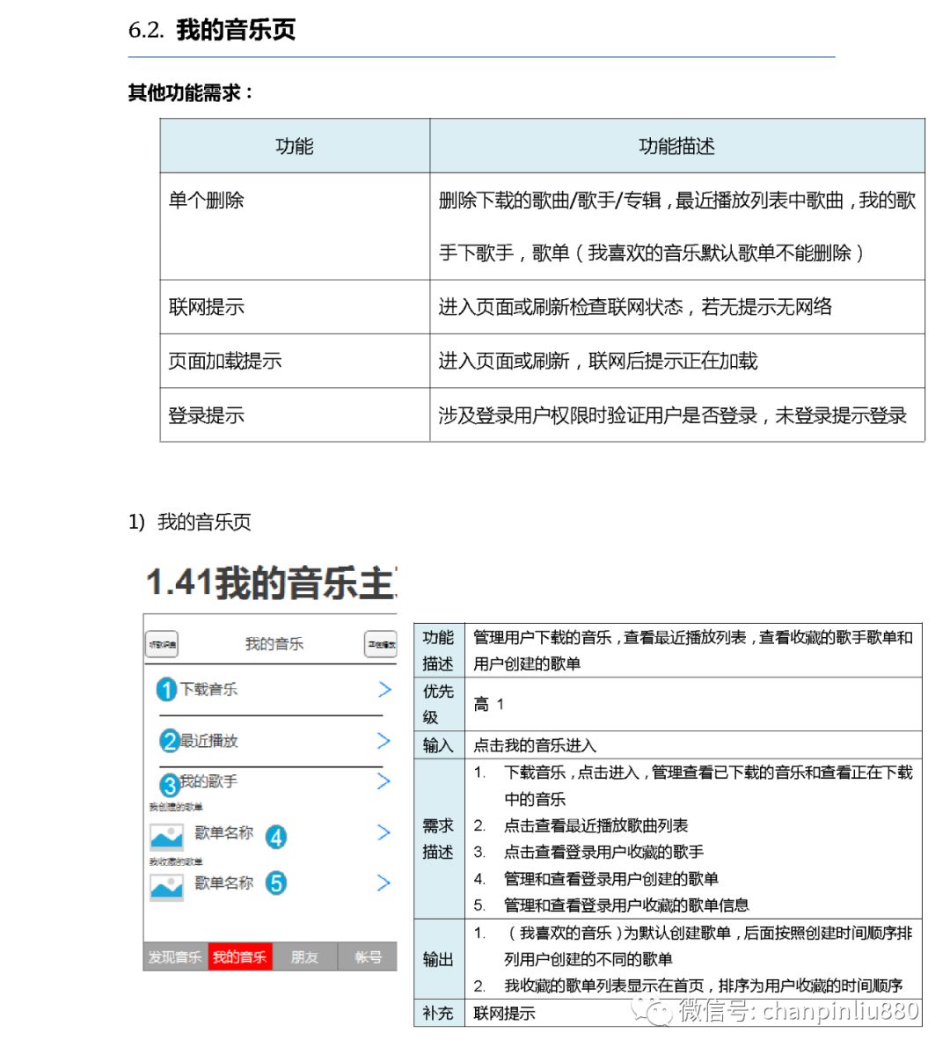Click the 补充 label cell

[439, 1013]
